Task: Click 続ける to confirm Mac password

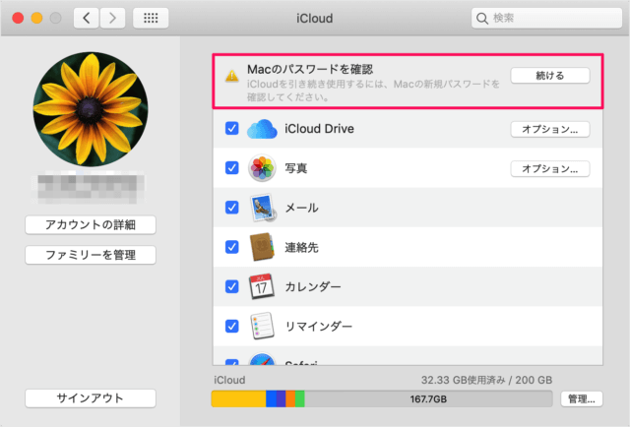Action: coord(550,76)
